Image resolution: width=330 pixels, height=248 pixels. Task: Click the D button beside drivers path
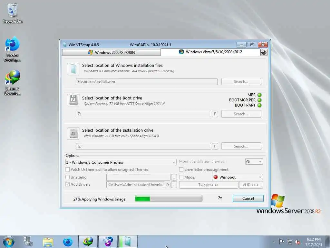coord(168,185)
